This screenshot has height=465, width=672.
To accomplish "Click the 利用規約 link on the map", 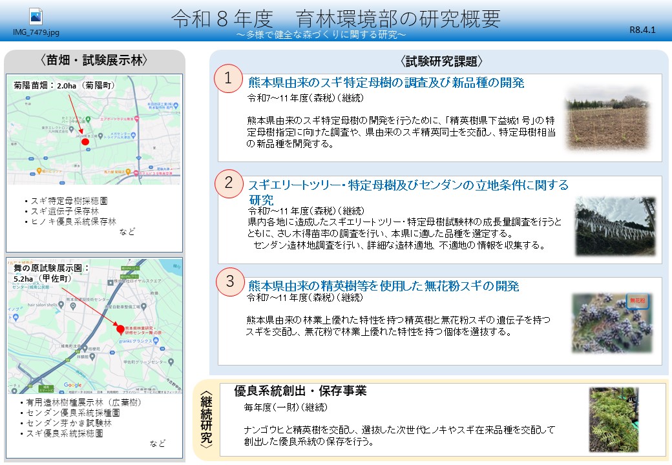I will (x=114, y=391).
